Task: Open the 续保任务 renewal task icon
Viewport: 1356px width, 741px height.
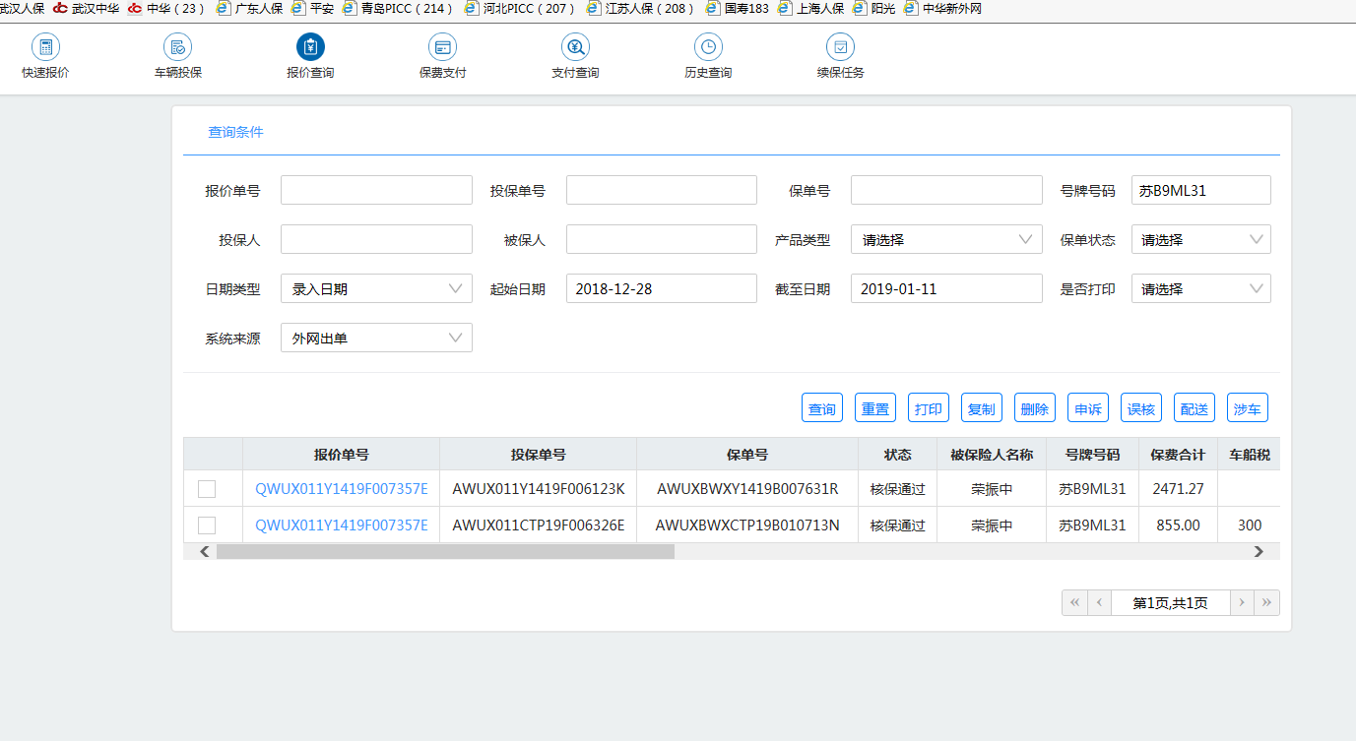Action: tap(840, 48)
